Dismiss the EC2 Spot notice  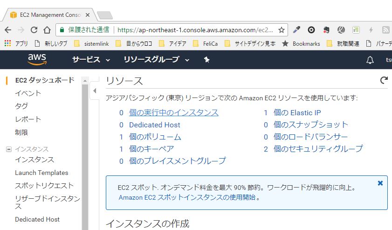click(x=380, y=183)
